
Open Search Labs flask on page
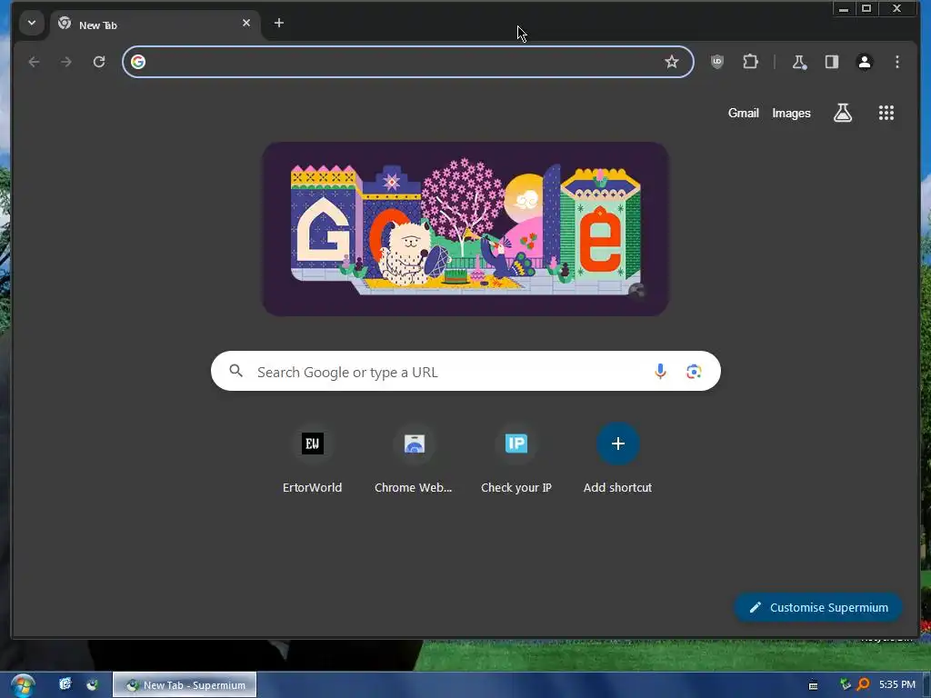coord(843,113)
